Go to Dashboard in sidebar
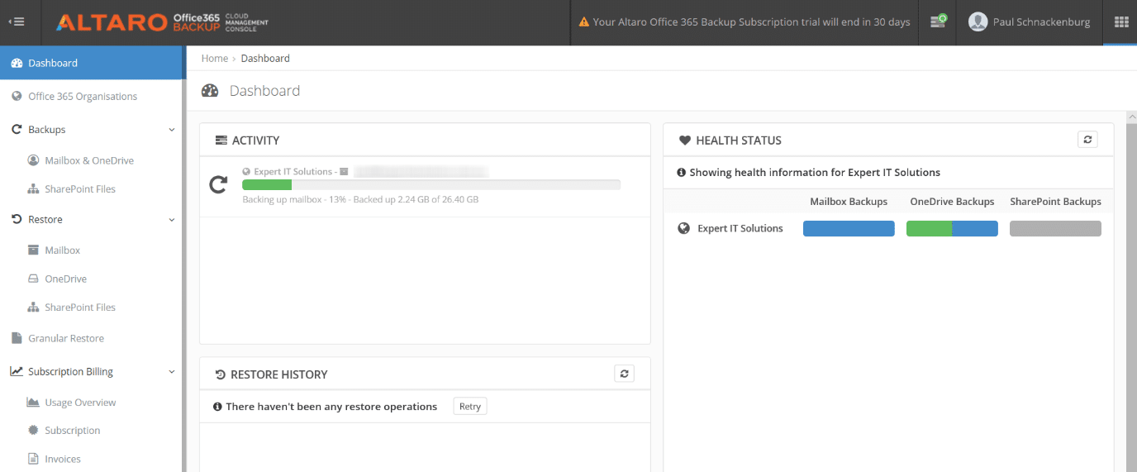The height and width of the screenshot is (472, 1137). click(92, 63)
